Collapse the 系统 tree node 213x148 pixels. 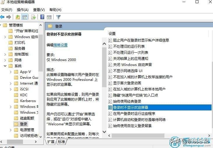[x=5, y=66]
